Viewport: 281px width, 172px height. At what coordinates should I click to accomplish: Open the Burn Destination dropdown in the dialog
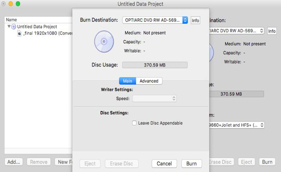[155, 20]
